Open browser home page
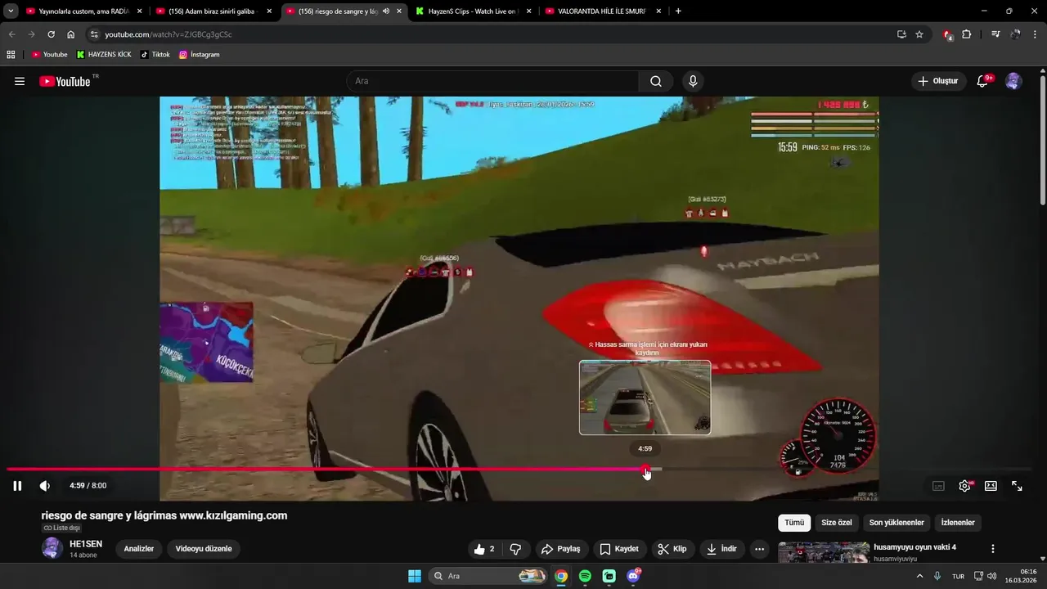This screenshot has width=1047, height=589. click(70, 34)
